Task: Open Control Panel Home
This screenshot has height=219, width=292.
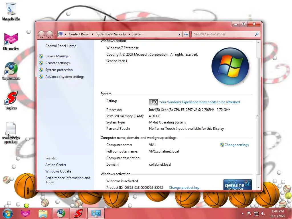Action: (61, 46)
